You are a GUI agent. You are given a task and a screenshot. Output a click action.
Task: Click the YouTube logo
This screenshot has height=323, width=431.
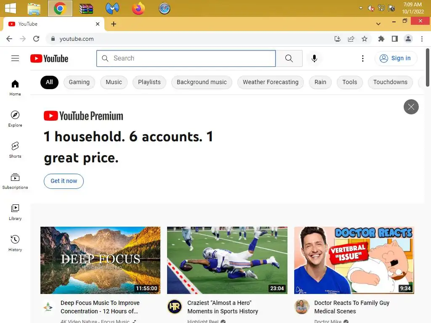pyautogui.click(x=49, y=58)
